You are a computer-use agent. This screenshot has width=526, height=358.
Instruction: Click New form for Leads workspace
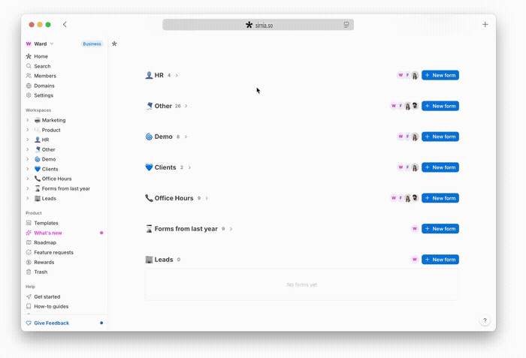440,260
